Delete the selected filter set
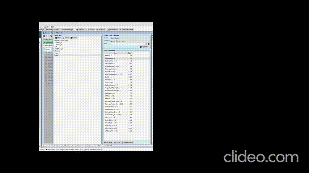Screen dimensions: 309x173 click(66, 38)
